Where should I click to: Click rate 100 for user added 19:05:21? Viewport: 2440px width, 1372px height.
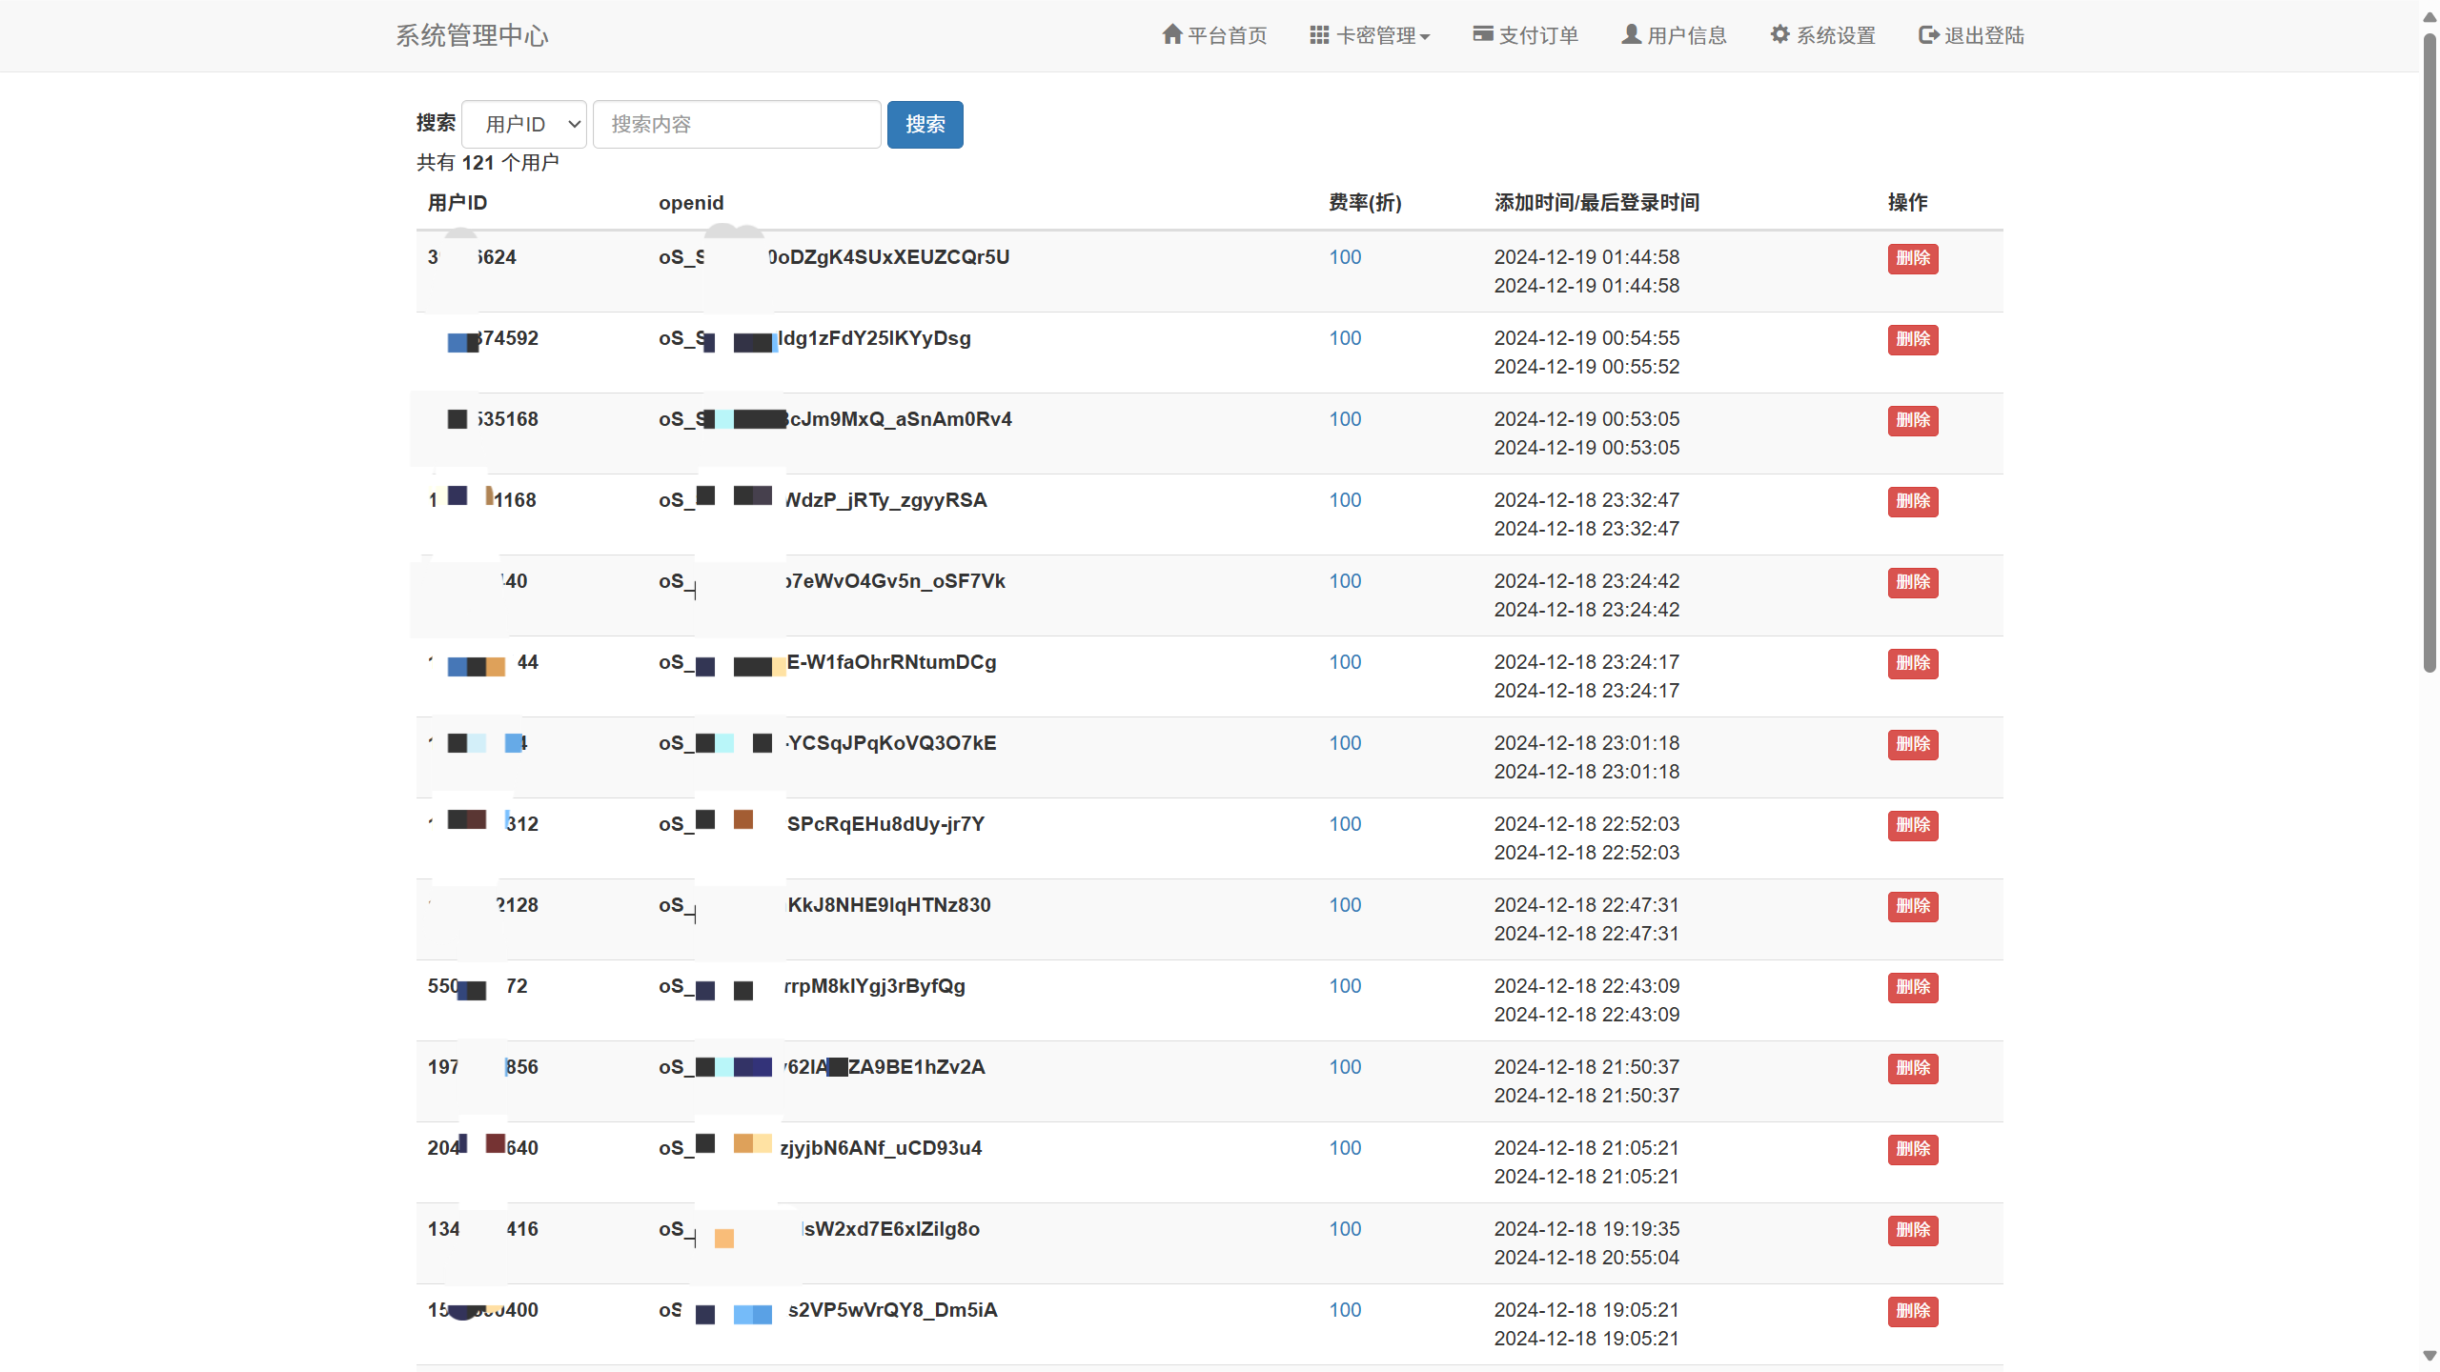pos(1345,1310)
